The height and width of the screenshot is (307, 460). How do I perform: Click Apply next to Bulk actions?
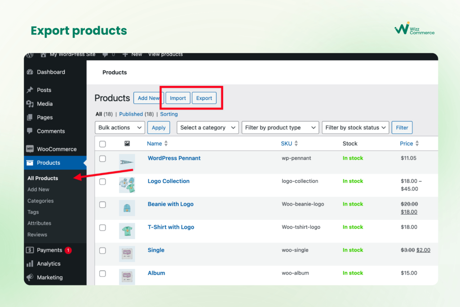coord(159,127)
